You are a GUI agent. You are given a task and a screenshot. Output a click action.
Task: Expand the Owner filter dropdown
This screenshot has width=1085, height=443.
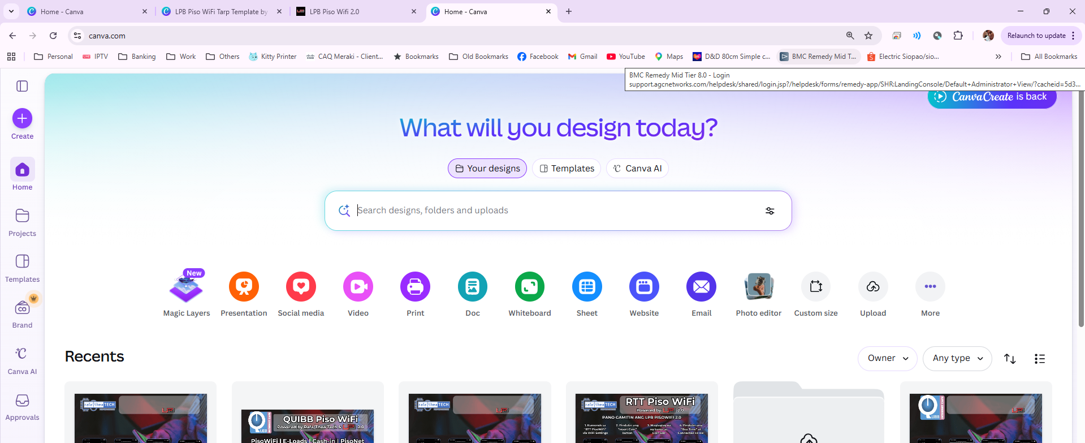point(888,359)
